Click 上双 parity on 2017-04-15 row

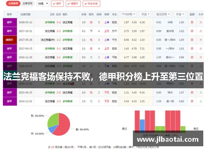(107, 48)
